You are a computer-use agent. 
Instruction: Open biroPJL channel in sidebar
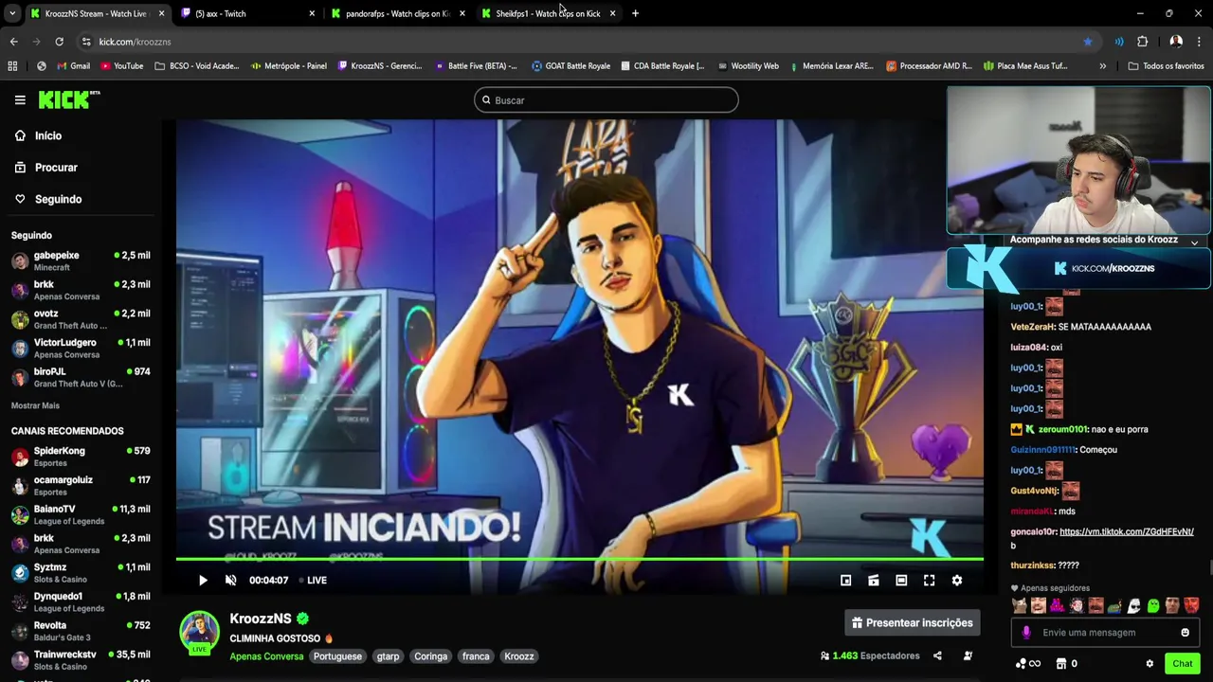click(81, 377)
